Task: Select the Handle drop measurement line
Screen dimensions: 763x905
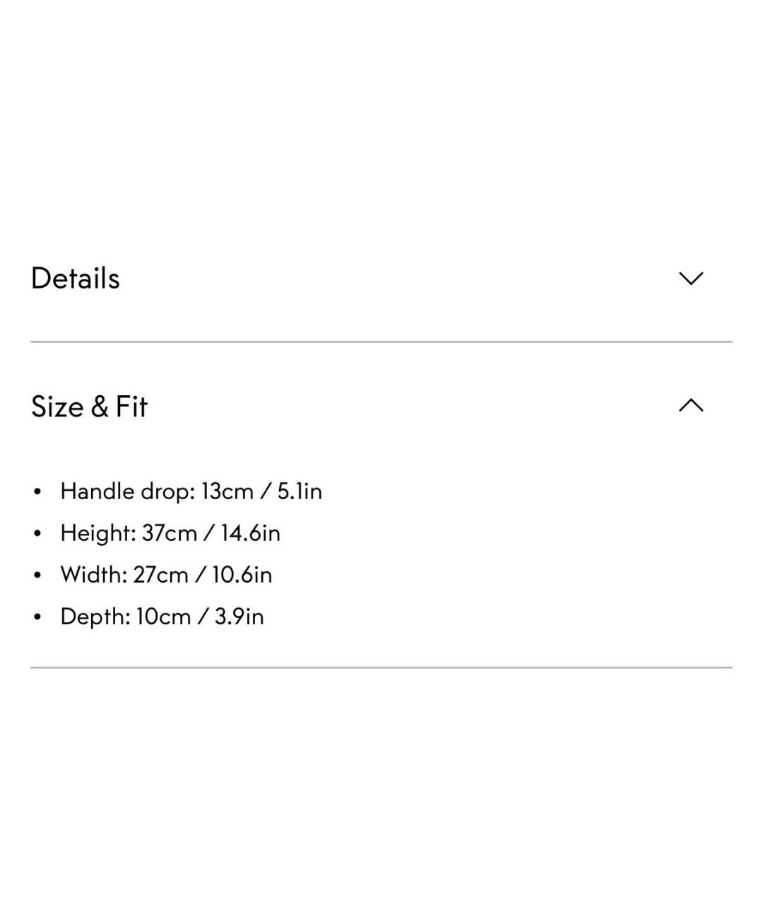Action: (x=191, y=491)
